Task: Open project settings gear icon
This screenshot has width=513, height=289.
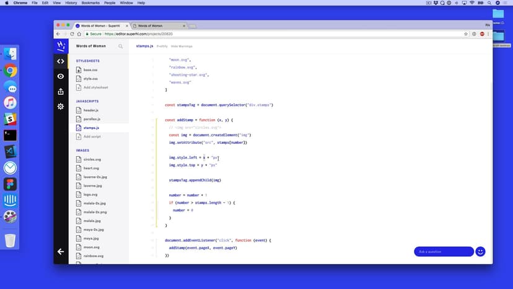Action: coord(61,106)
